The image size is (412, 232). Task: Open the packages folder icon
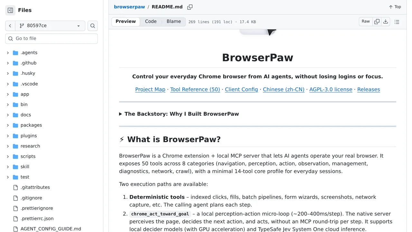15,125
